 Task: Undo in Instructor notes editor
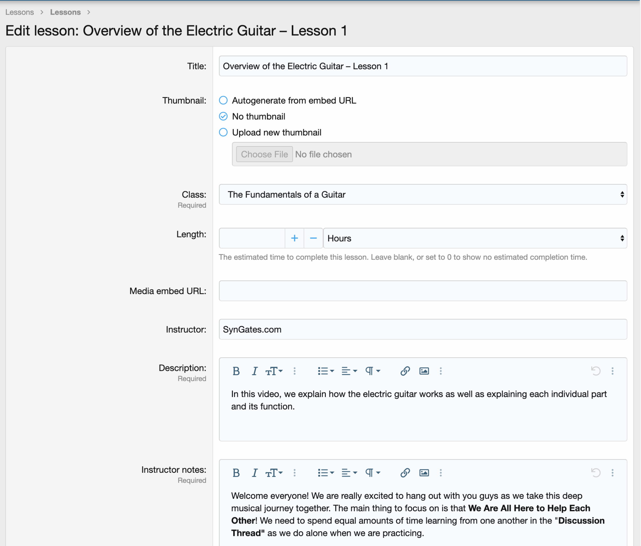click(595, 473)
